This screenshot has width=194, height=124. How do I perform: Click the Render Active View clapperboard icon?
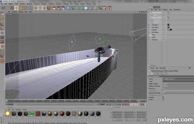pos(54,8)
